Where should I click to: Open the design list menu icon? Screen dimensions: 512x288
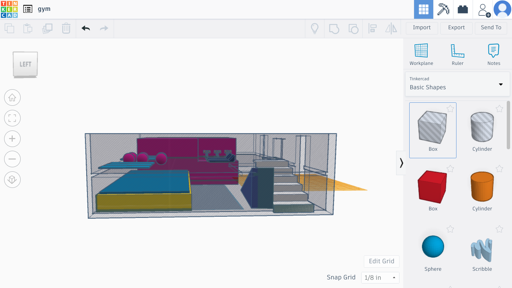click(x=27, y=9)
